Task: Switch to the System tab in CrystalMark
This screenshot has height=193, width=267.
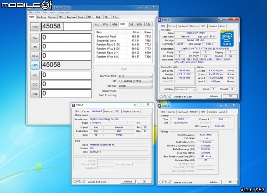Action: coord(52,17)
